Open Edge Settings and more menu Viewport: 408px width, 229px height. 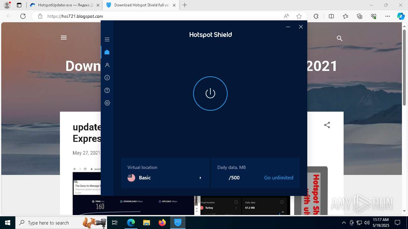pos(388,16)
